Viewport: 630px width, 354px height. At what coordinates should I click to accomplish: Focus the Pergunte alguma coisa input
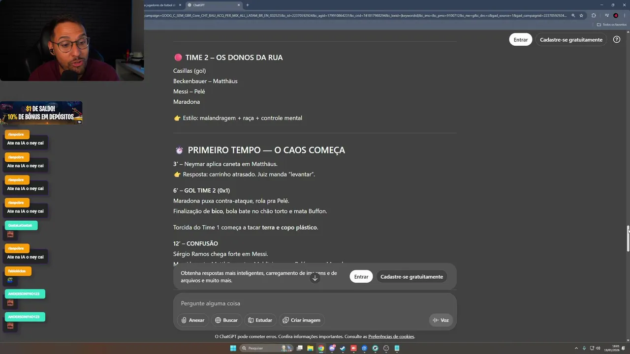click(x=315, y=303)
